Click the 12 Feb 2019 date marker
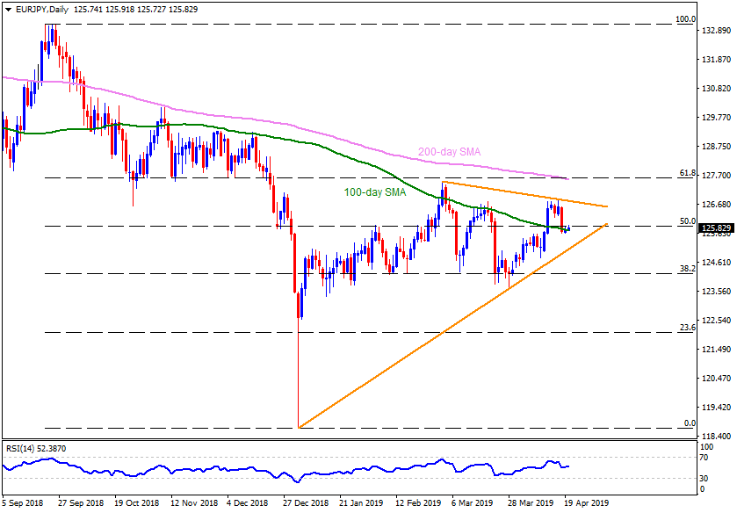 click(419, 504)
